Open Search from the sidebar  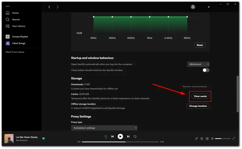click(x=16, y=19)
